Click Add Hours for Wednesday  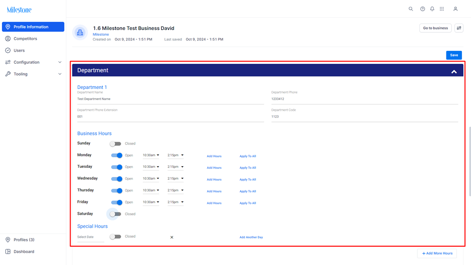tap(214, 179)
